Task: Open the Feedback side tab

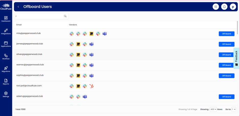Action: [236, 58]
